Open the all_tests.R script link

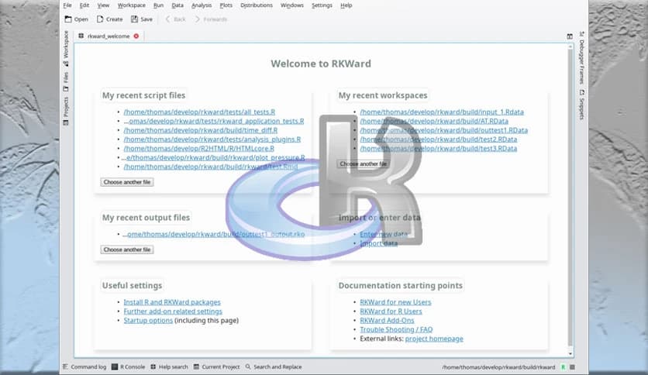[199, 112]
